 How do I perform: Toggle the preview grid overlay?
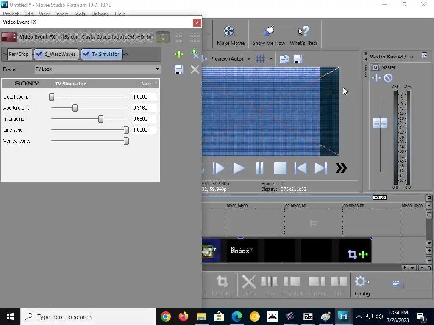coord(260,58)
